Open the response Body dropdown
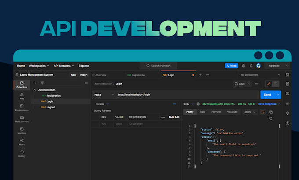The height and width of the screenshot is (180, 299). coord(188,104)
